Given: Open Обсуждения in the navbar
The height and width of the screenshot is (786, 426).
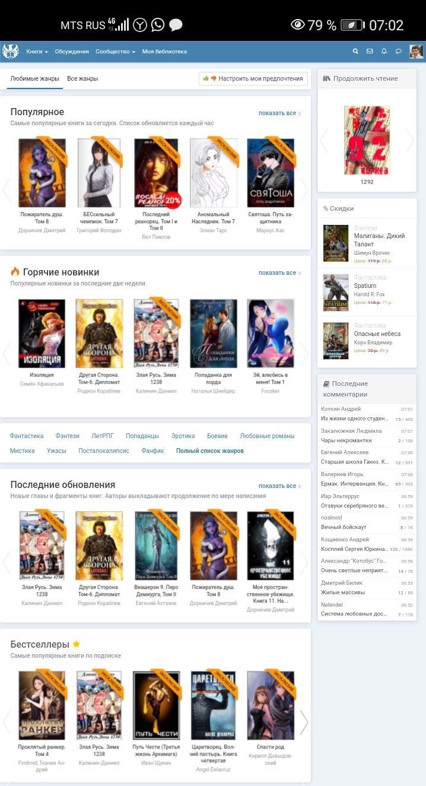Looking at the screenshot, I should pos(72,52).
